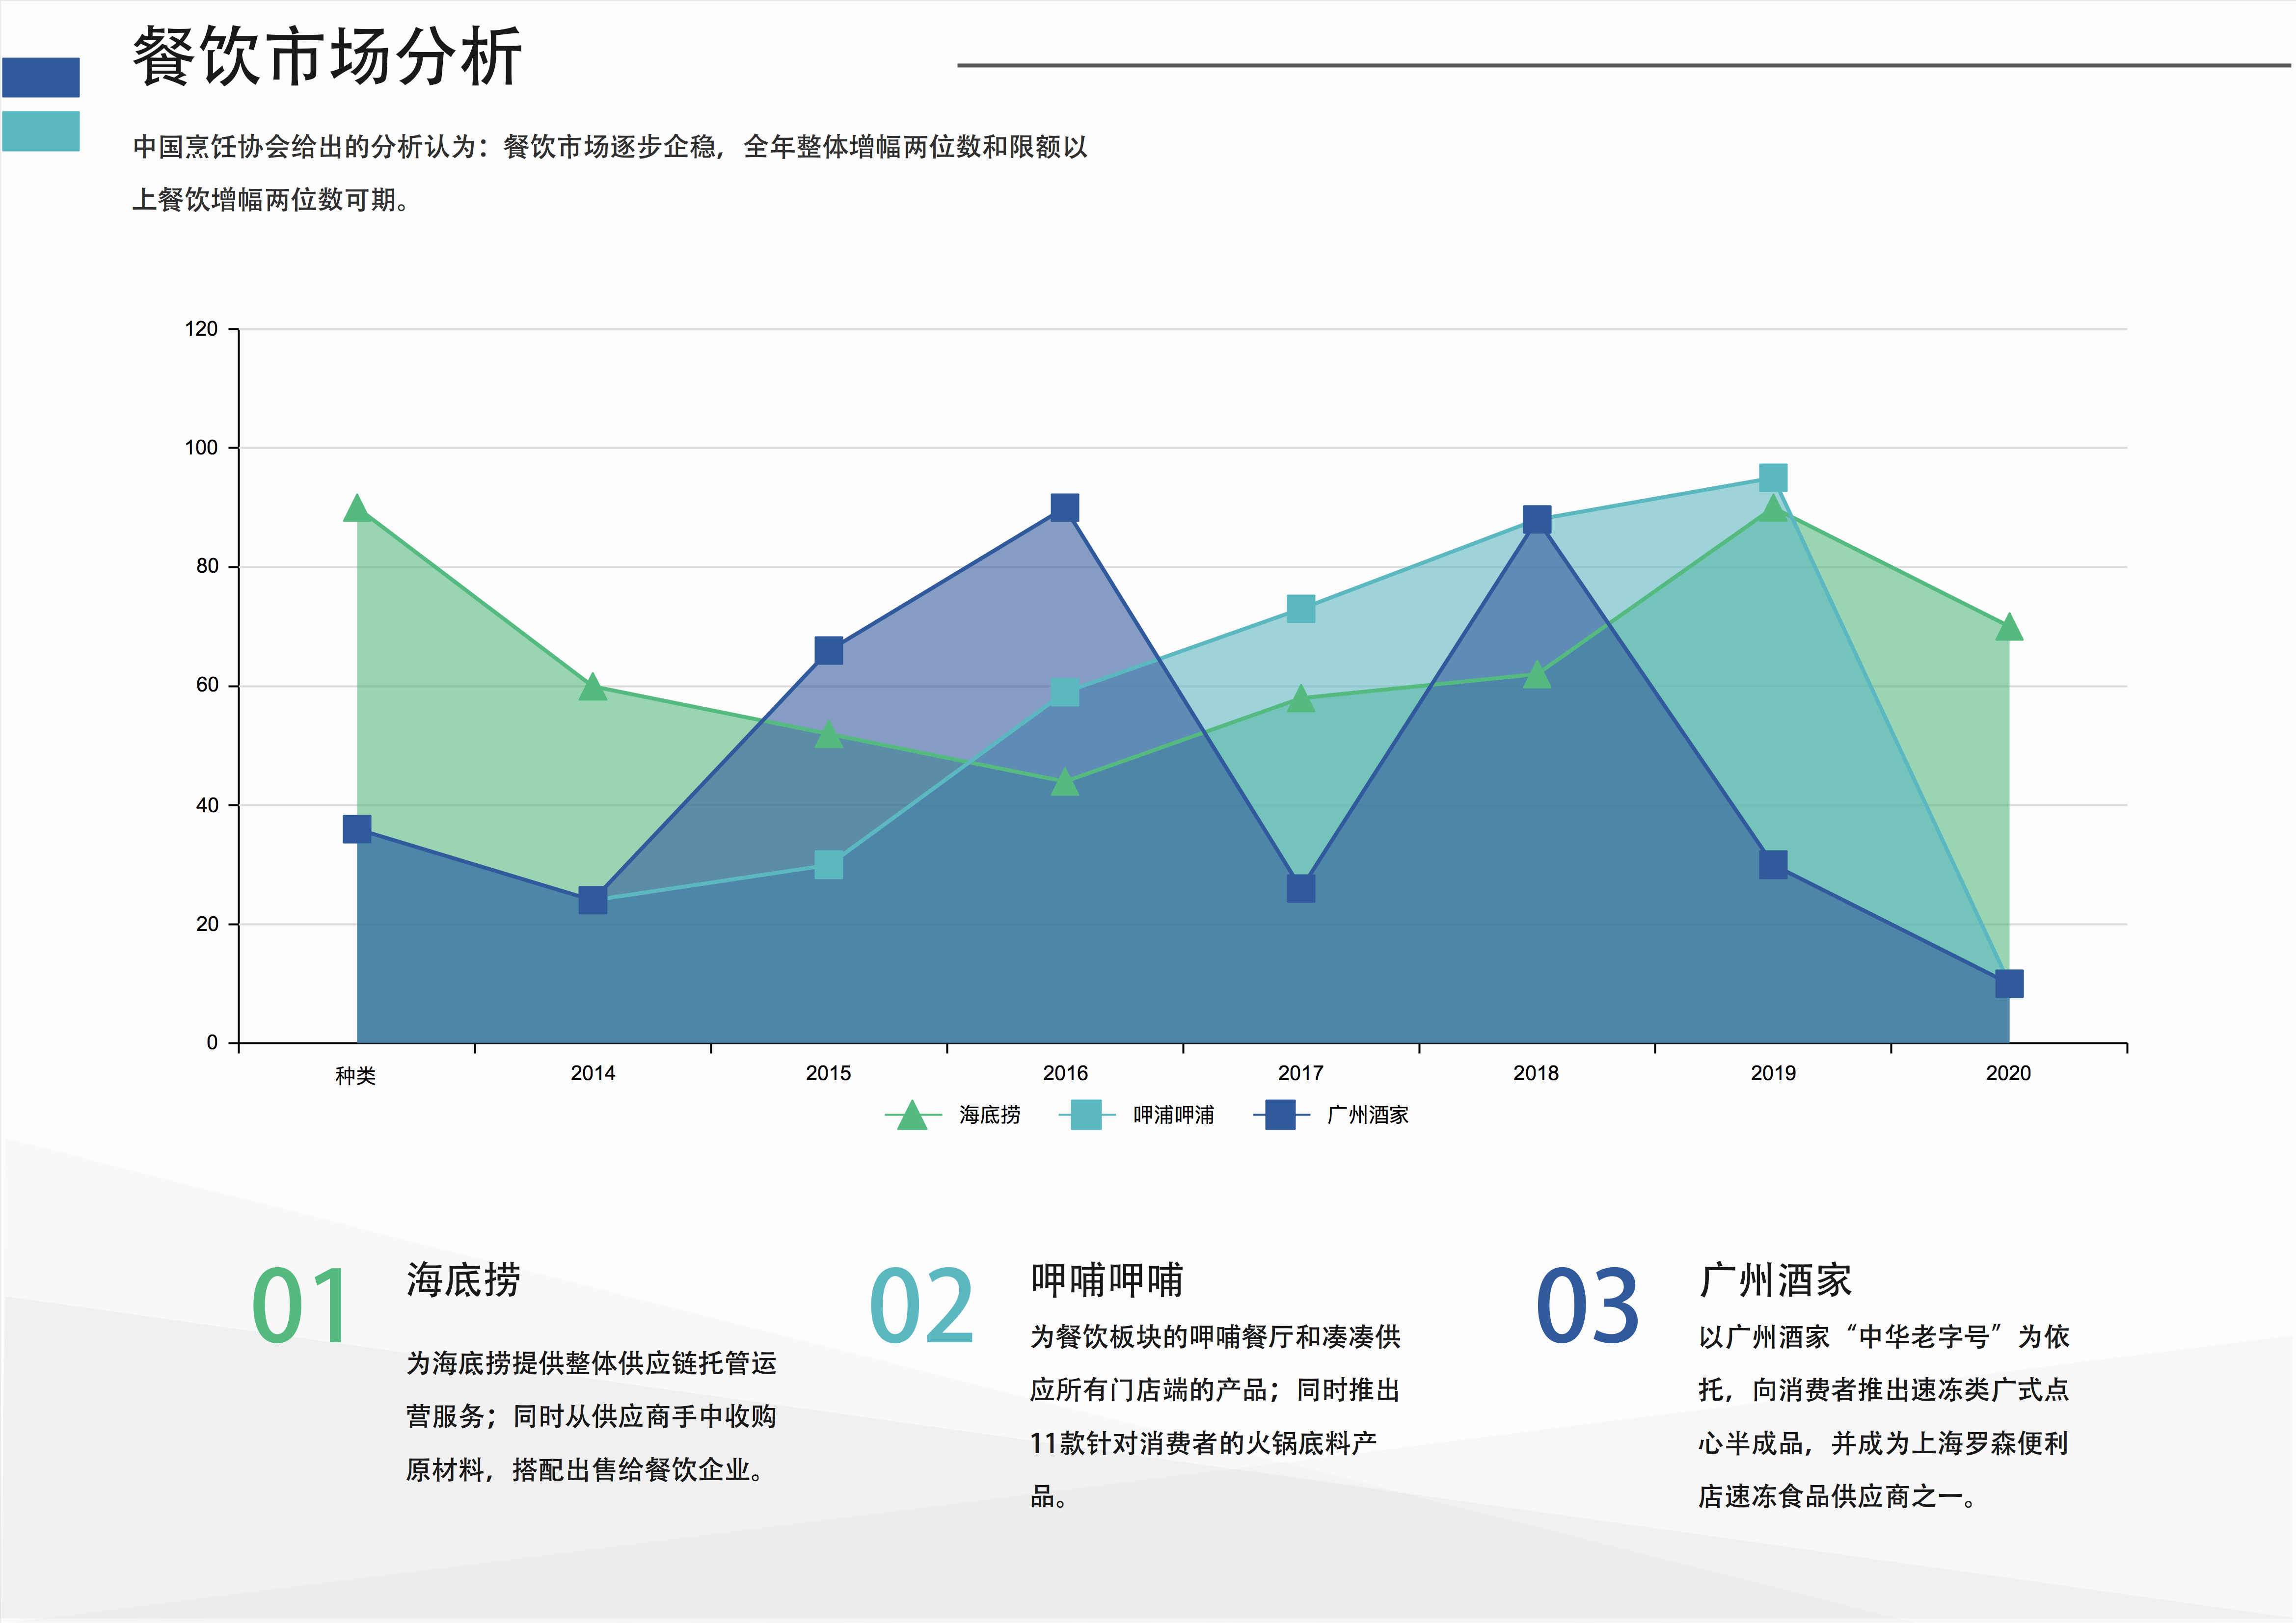This screenshot has height=1623, width=2296.
Task: Pick the dark blue square point for 2017
Action: point(1301,889)
